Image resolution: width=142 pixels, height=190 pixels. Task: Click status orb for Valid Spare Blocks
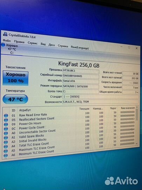6,138
